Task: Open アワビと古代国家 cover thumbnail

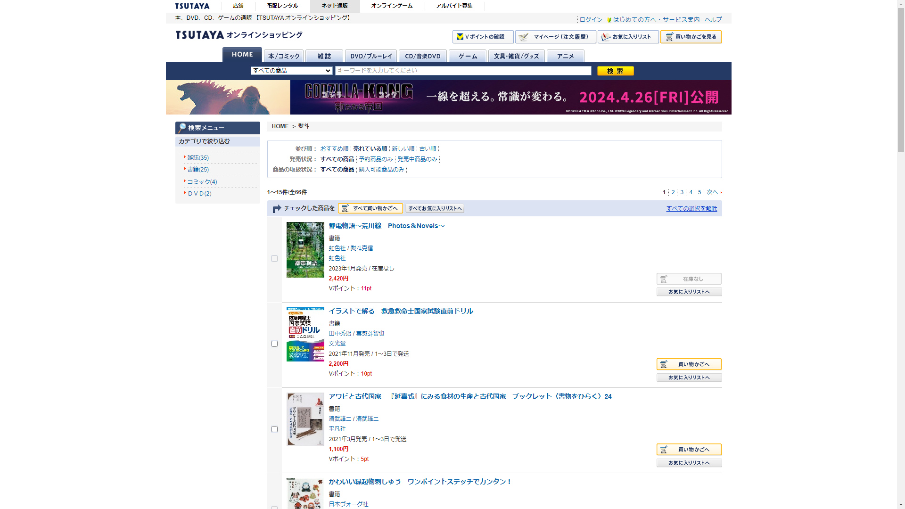Action: [x=305, y=419]
